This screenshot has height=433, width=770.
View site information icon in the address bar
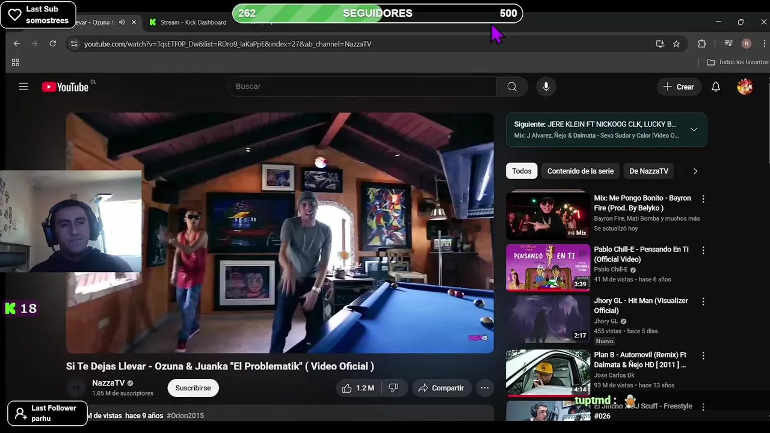(74, 44)
